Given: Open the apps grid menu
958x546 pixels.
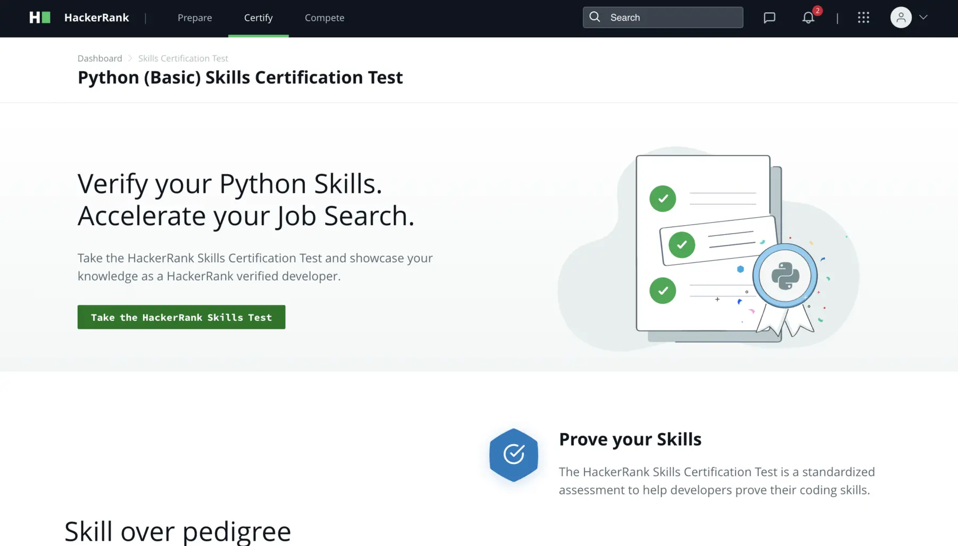Looking at the screenshot, I should [x=863, y=18].
